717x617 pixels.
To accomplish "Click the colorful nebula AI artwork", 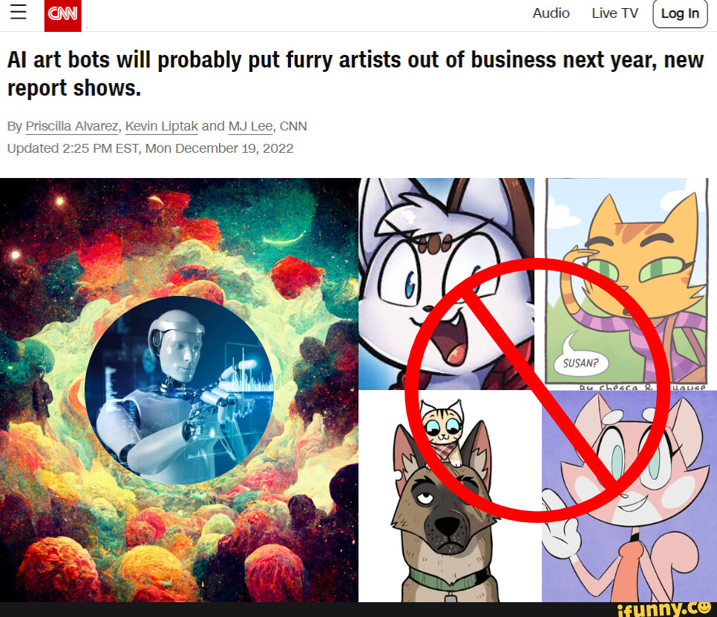I will click(180, 390).
